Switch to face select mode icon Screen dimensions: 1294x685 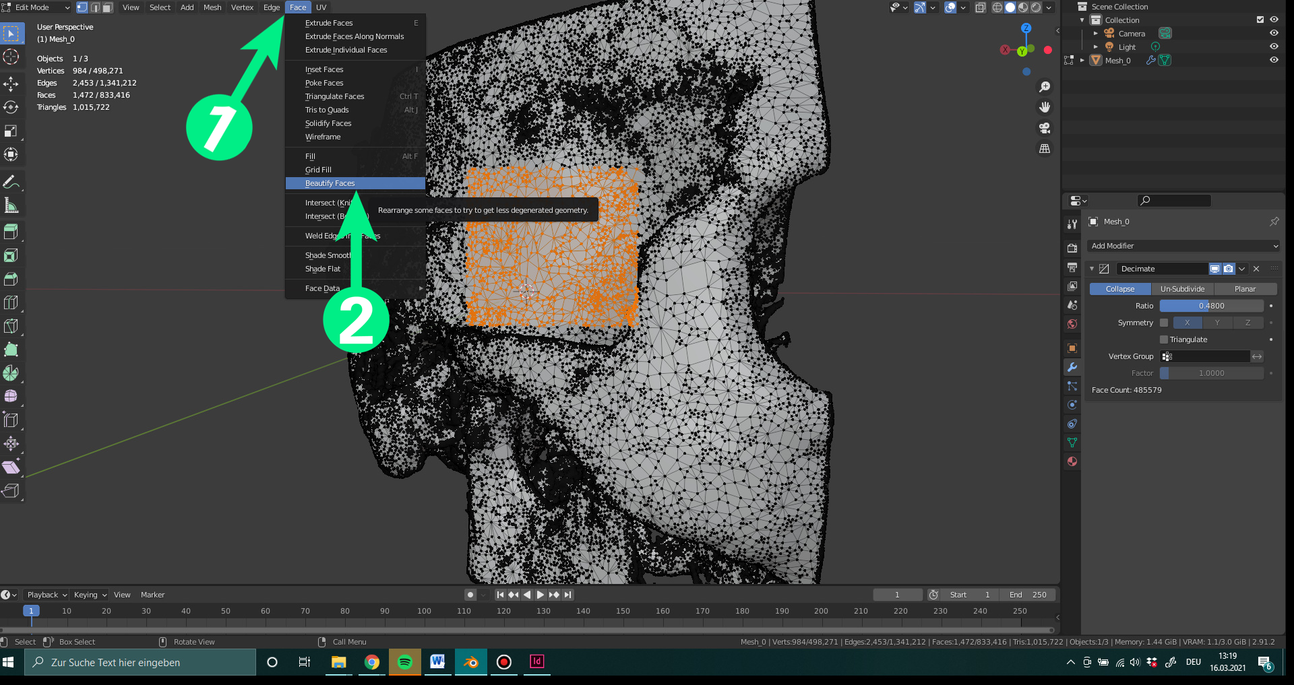(x=108, y=7)
